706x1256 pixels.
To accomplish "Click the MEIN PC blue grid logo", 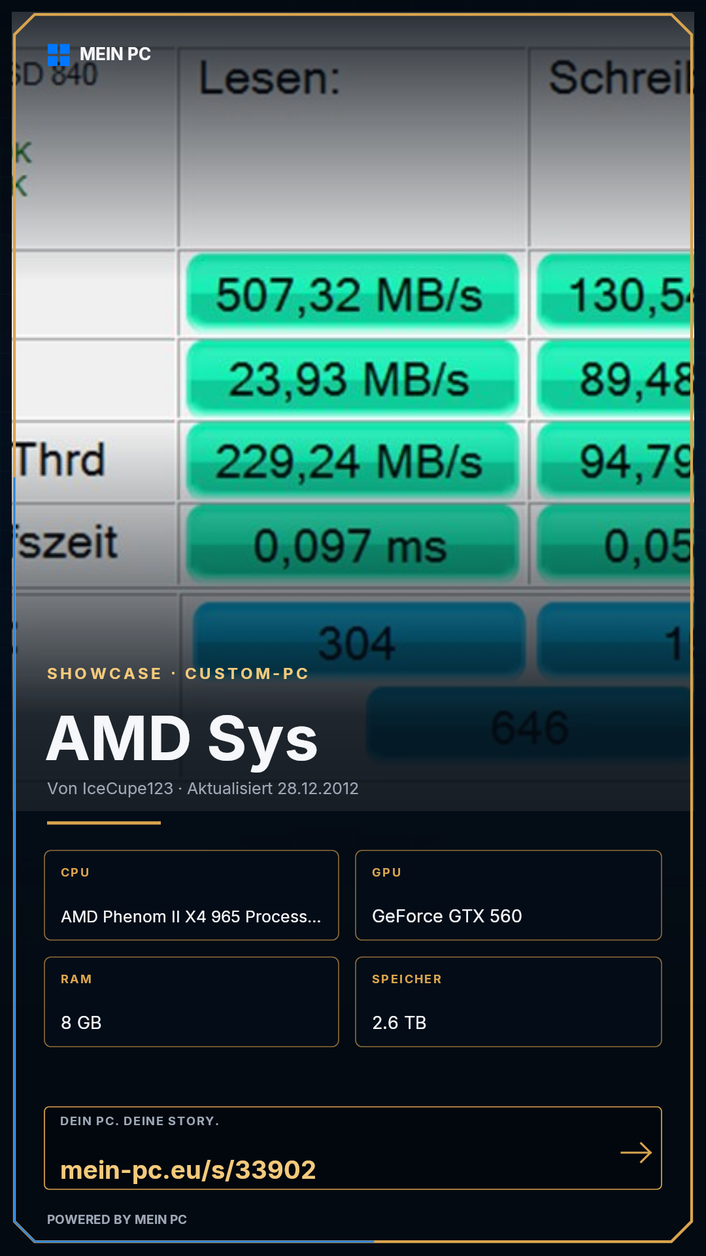I will (59, 55).
